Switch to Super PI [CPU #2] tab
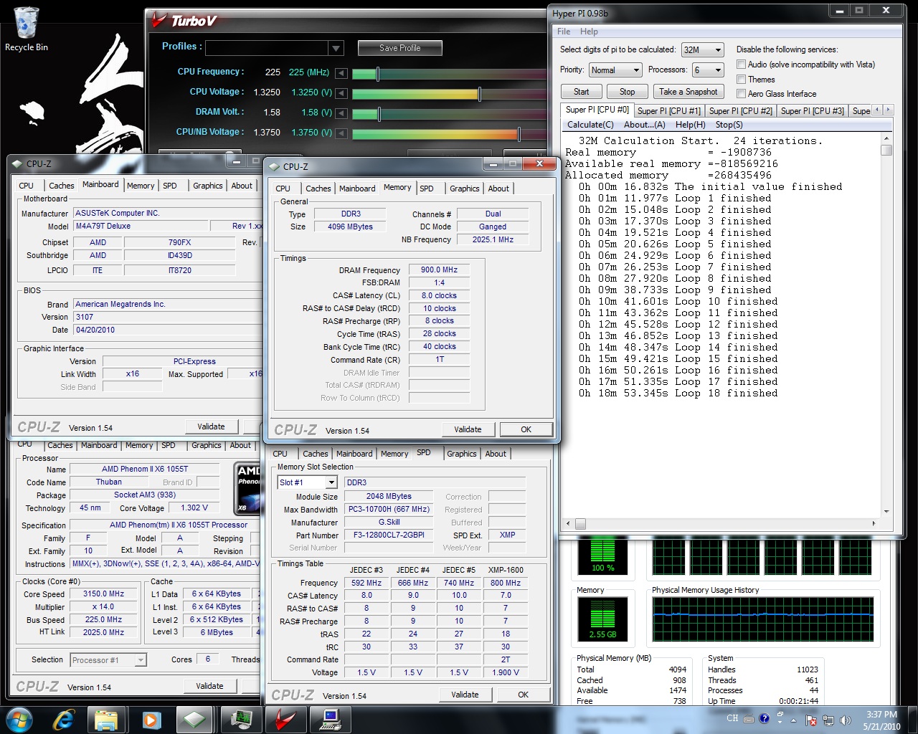 tap(740, 111)
